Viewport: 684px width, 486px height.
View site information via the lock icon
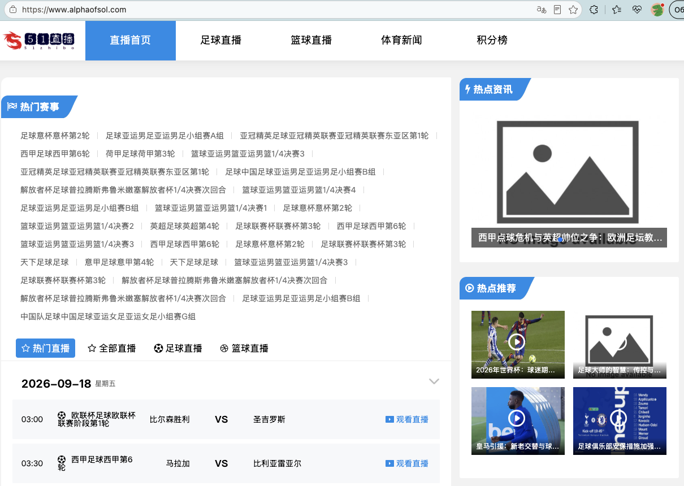12,10
